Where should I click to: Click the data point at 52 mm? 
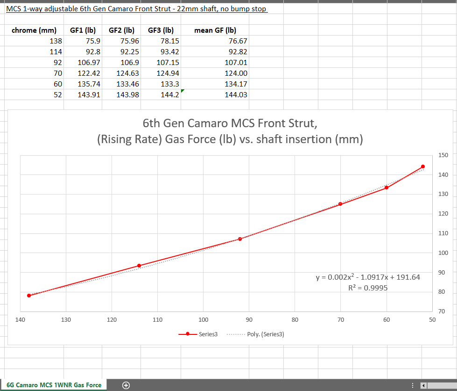coord(423,167)
